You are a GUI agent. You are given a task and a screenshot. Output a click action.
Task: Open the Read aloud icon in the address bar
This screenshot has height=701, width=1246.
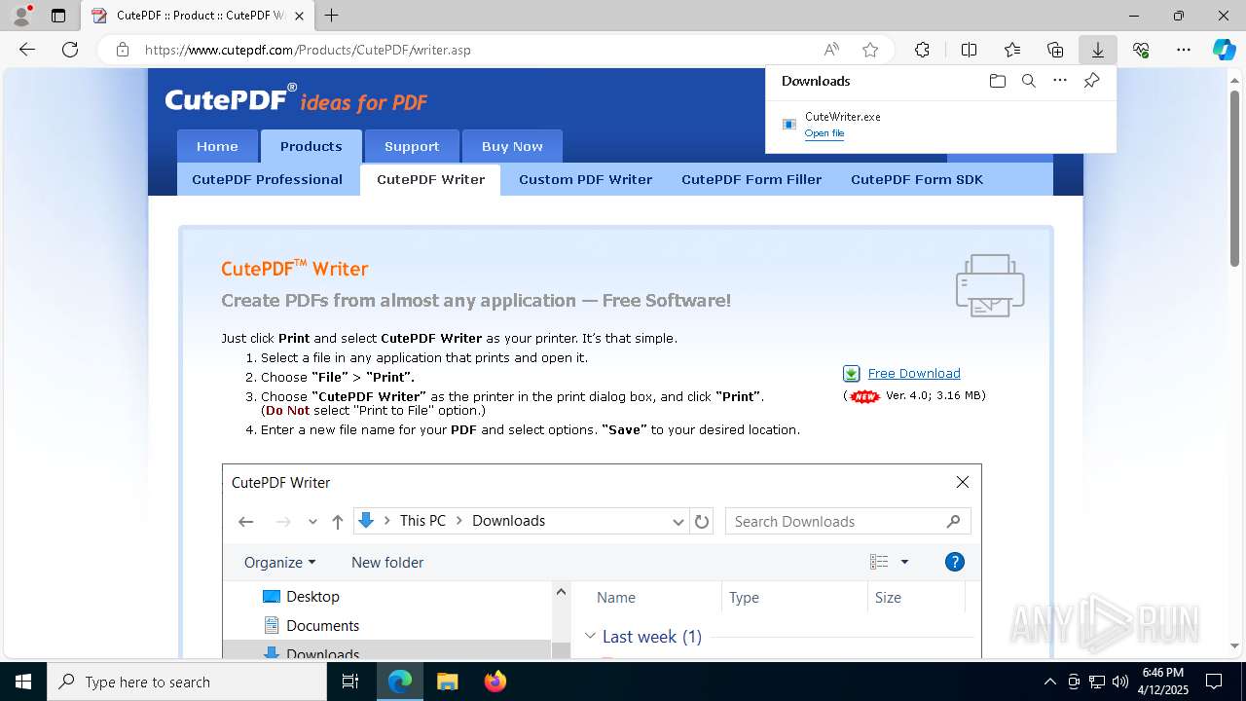[x=831, y=50]
